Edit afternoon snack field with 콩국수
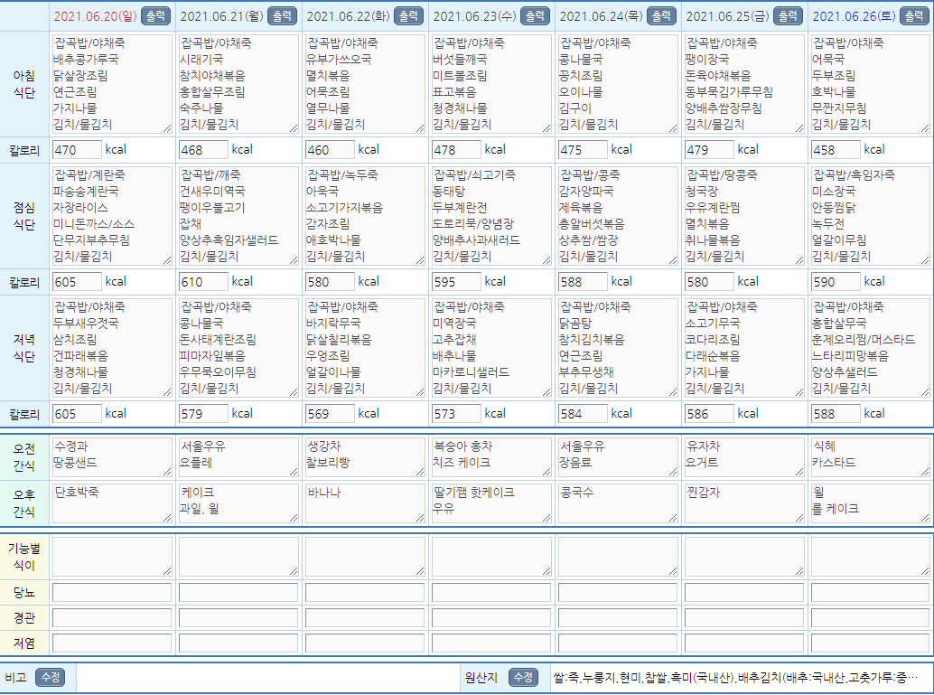This screenshot has height=695, width=934. point(618,503)
